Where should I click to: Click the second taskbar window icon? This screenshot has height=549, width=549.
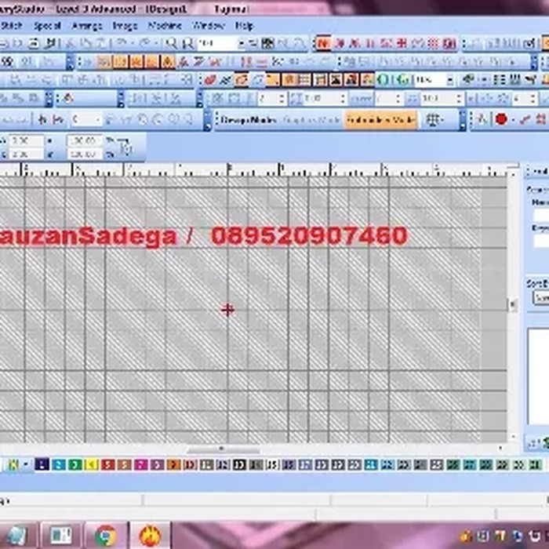[x=61, y=536]
